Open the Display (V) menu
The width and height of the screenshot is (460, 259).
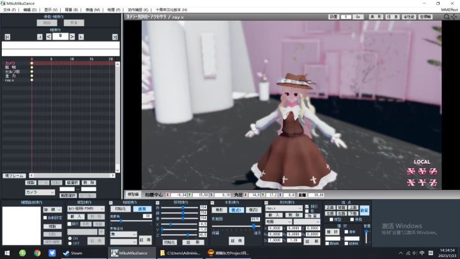(x=50, y=10)
